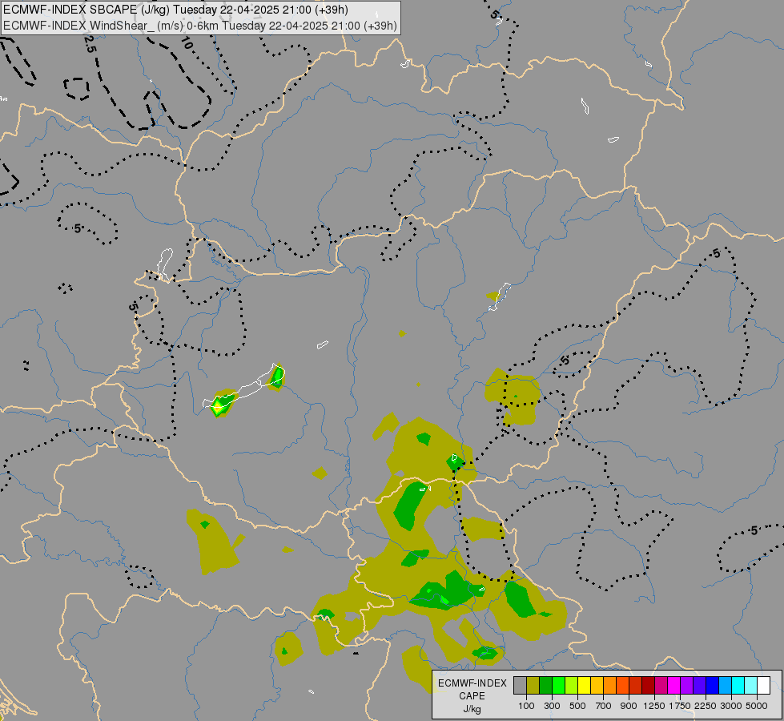Click the legend value 300
The height and width of the screenshot is (721, 784).
click(552, 706)
